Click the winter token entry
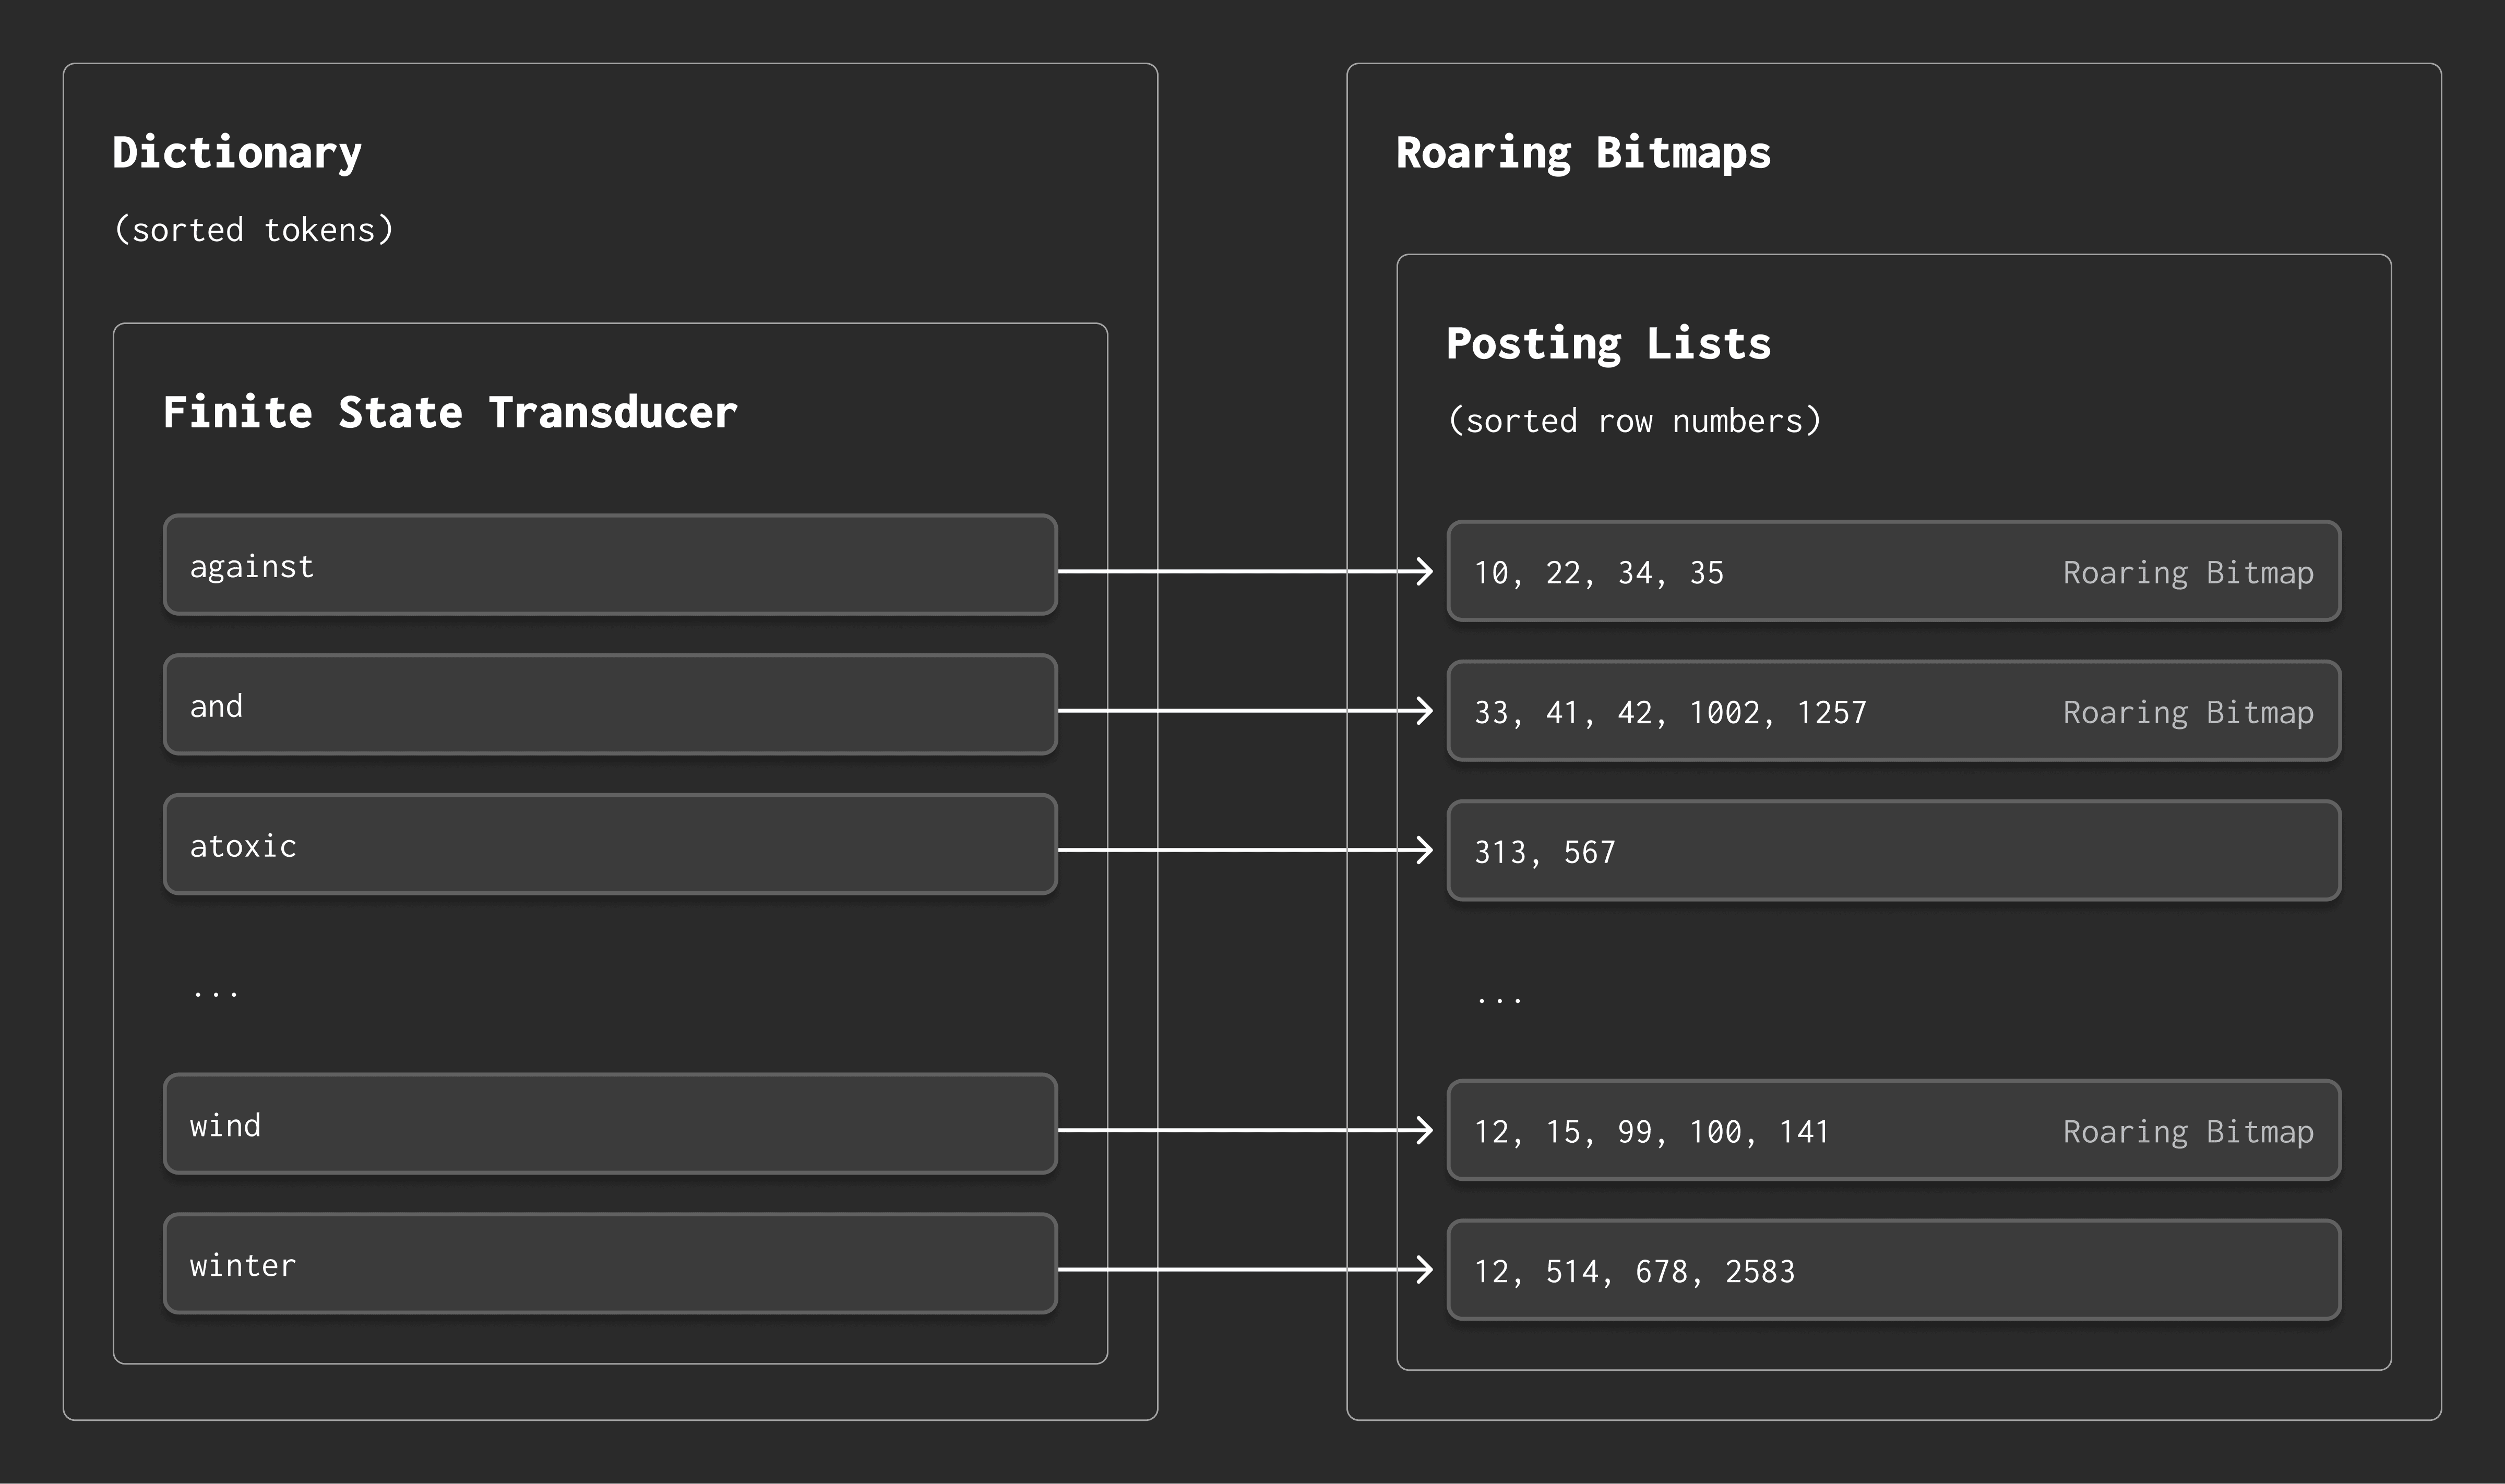The height and width of the screenshot is (1484, 2505). [x=610, y=1264]
